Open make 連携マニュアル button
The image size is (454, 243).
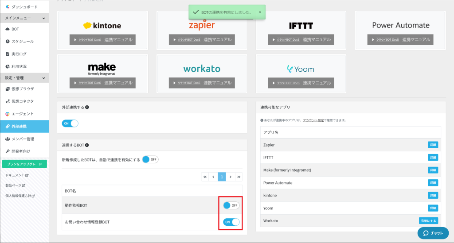coord(102,83)
